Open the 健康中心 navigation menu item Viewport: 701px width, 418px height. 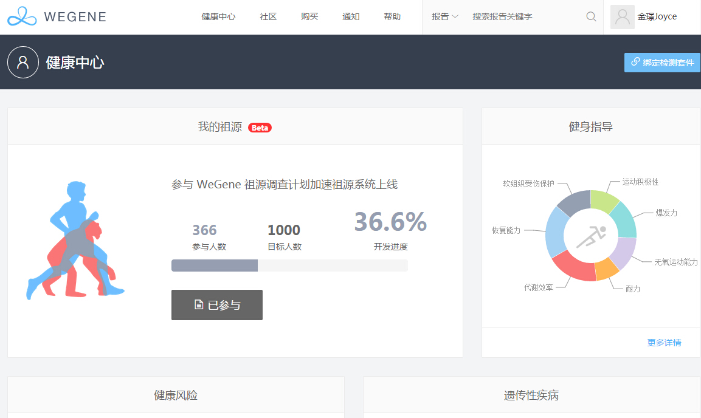point(218,16)
